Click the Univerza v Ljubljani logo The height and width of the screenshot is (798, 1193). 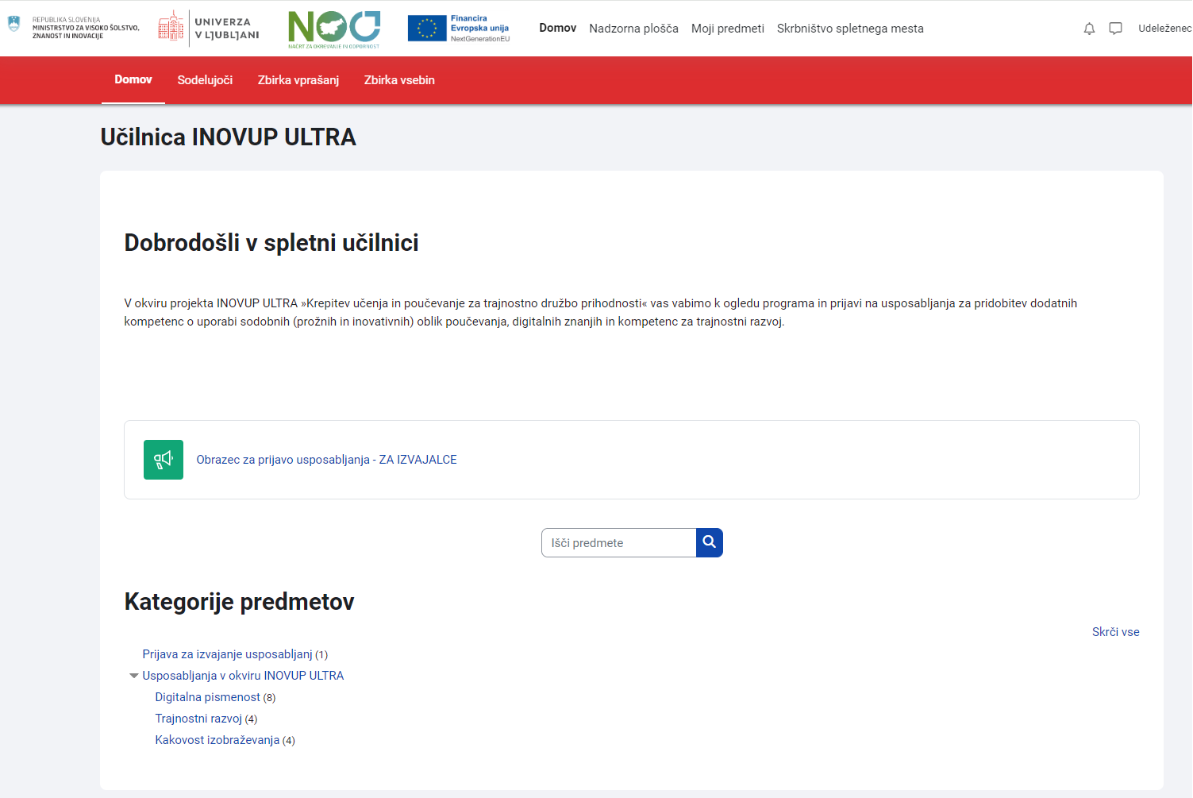point(210,28)
